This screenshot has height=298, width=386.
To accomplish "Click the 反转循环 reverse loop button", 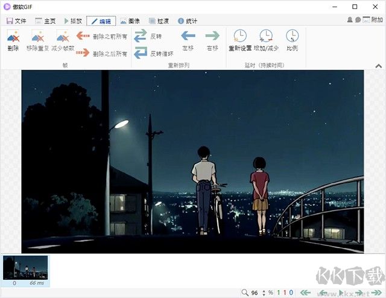I will [x=154, y=53].
